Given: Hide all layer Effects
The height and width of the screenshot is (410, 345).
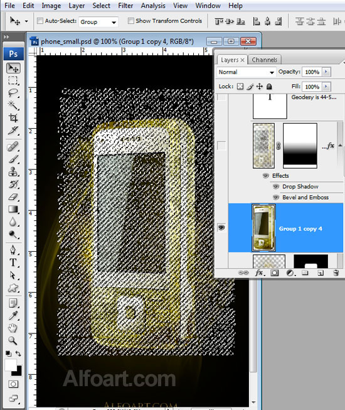Looking at the screenshot, I should pos(265,175).
